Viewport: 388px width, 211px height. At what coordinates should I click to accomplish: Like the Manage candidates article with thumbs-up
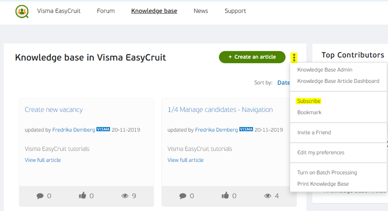(225, 196)
